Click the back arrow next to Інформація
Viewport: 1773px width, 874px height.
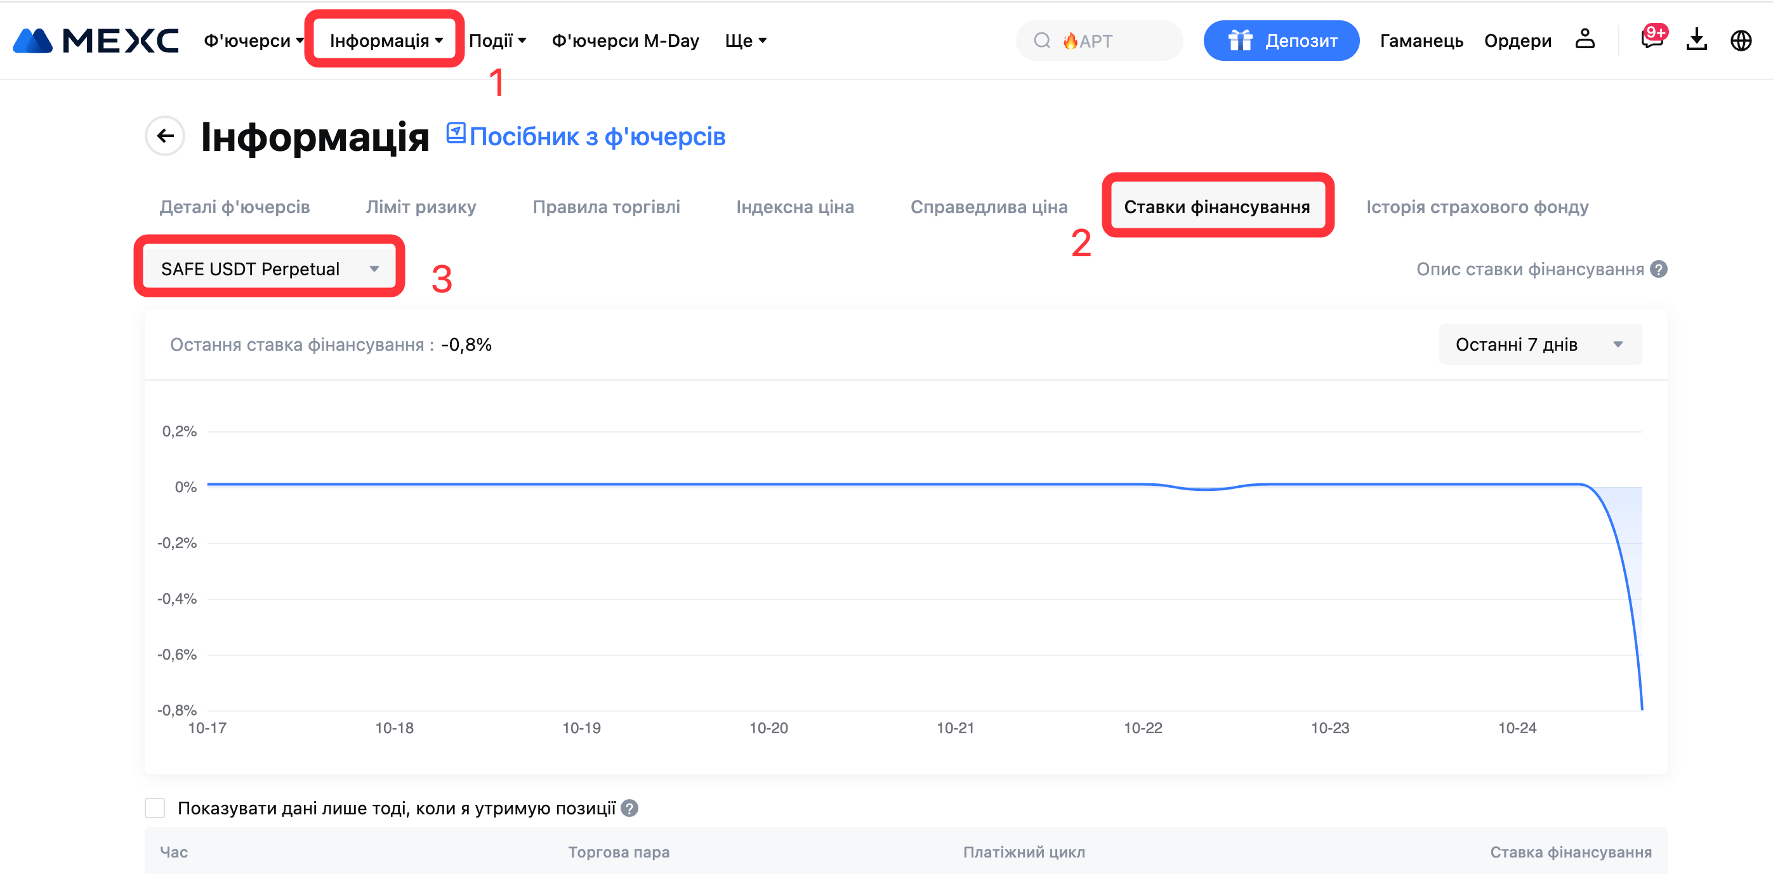point(165,136)
